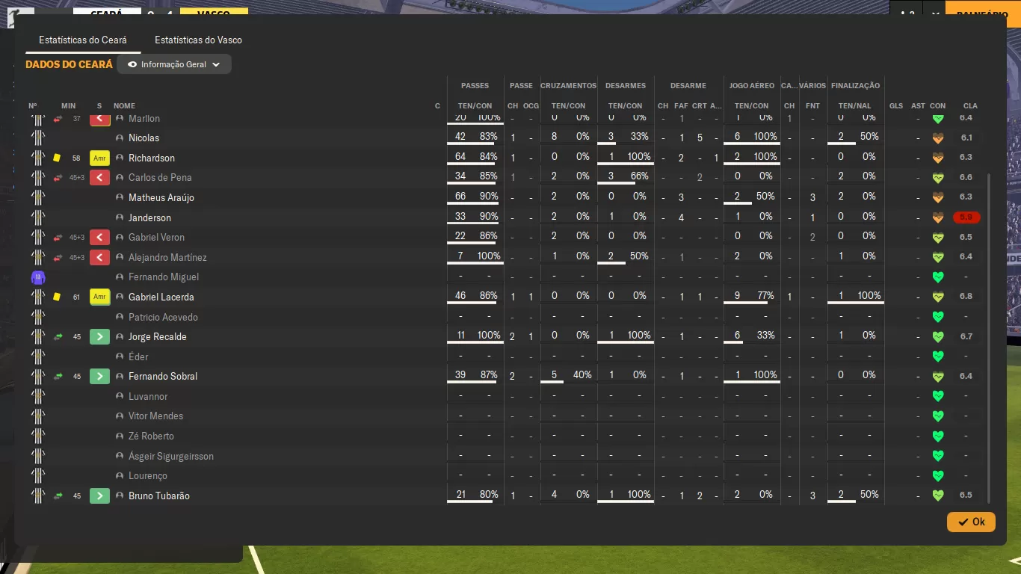This screenshot has width=1021, height=574.
Task: Click Bruno Tubarão's green substituted-on arrow
Action: (x=99, y=496)
